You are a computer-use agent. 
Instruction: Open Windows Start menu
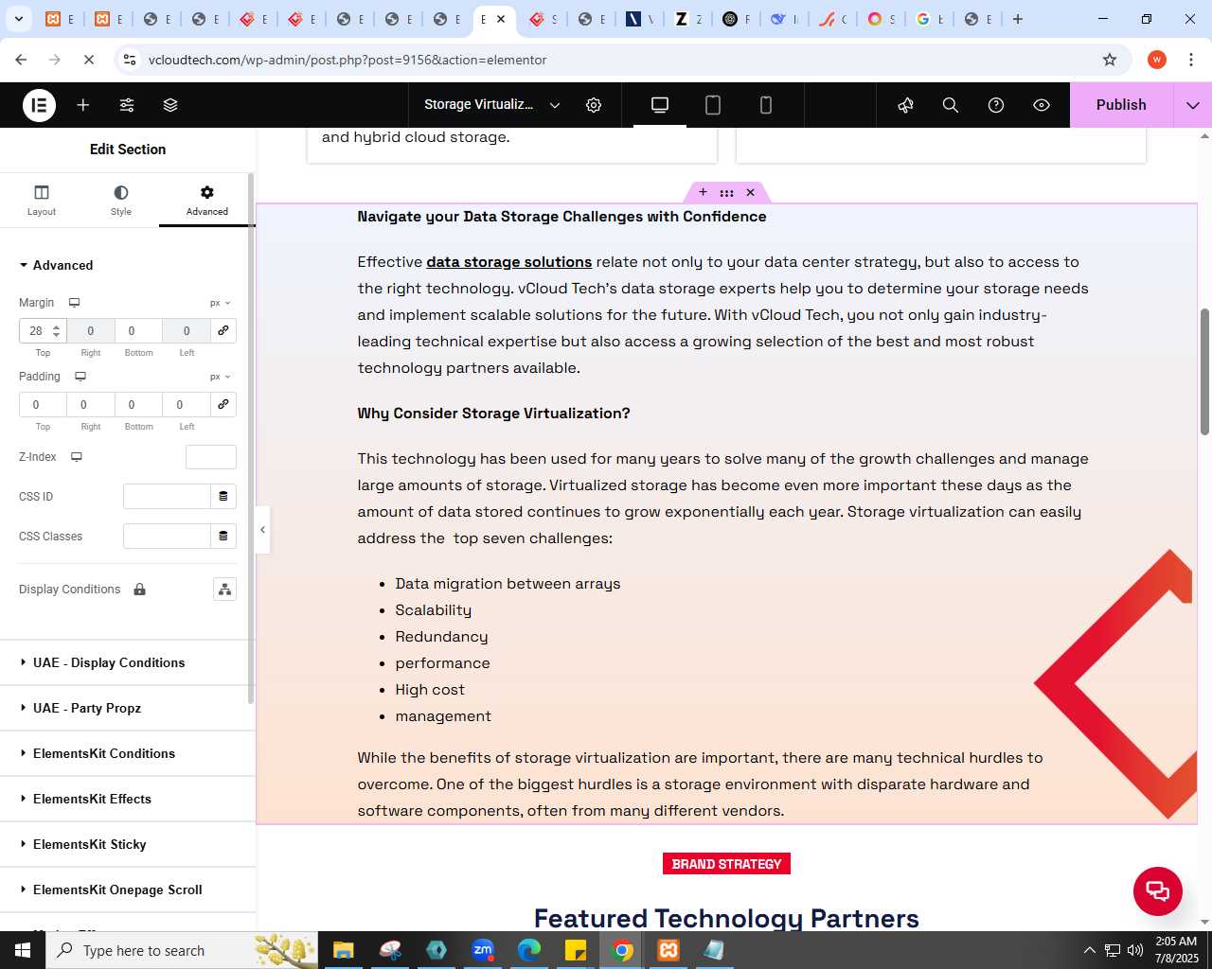[x=23, y=950]
